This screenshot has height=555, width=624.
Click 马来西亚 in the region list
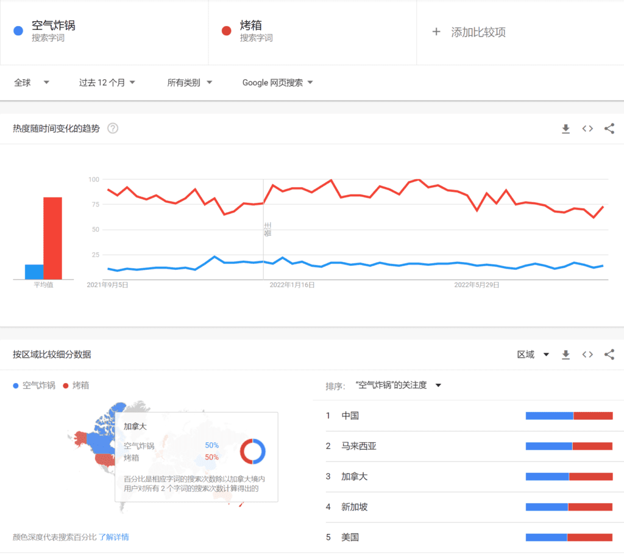click(359, 447)
